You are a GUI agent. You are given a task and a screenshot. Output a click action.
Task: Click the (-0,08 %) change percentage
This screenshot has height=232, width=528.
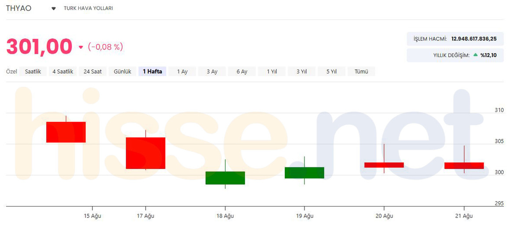(x=106, y=47)
